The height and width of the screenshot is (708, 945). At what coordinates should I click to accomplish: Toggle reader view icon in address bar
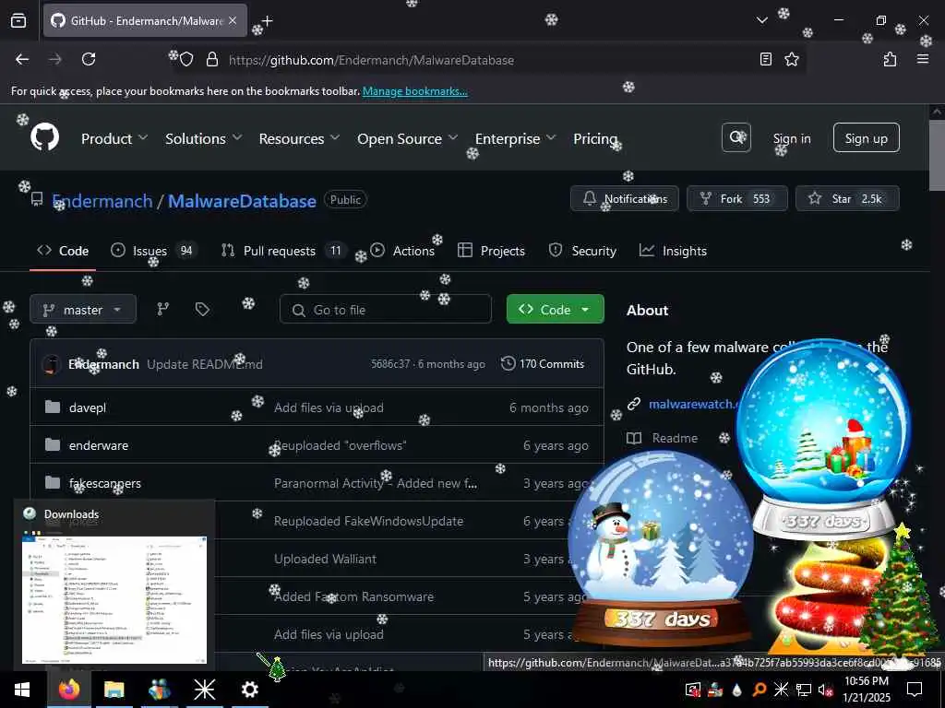click(765, 59)
